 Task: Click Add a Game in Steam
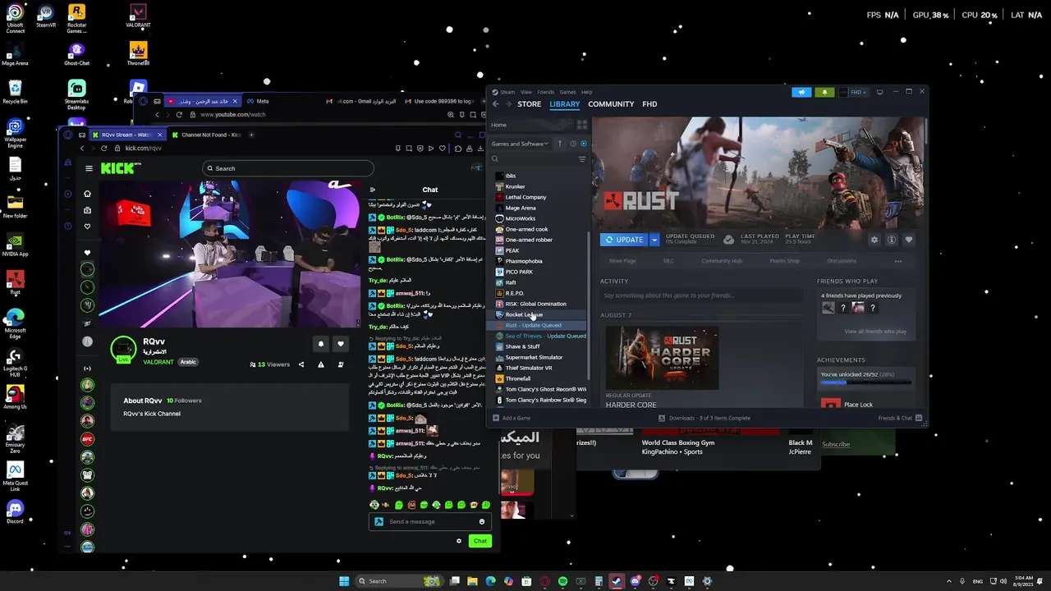coord(512,418)
